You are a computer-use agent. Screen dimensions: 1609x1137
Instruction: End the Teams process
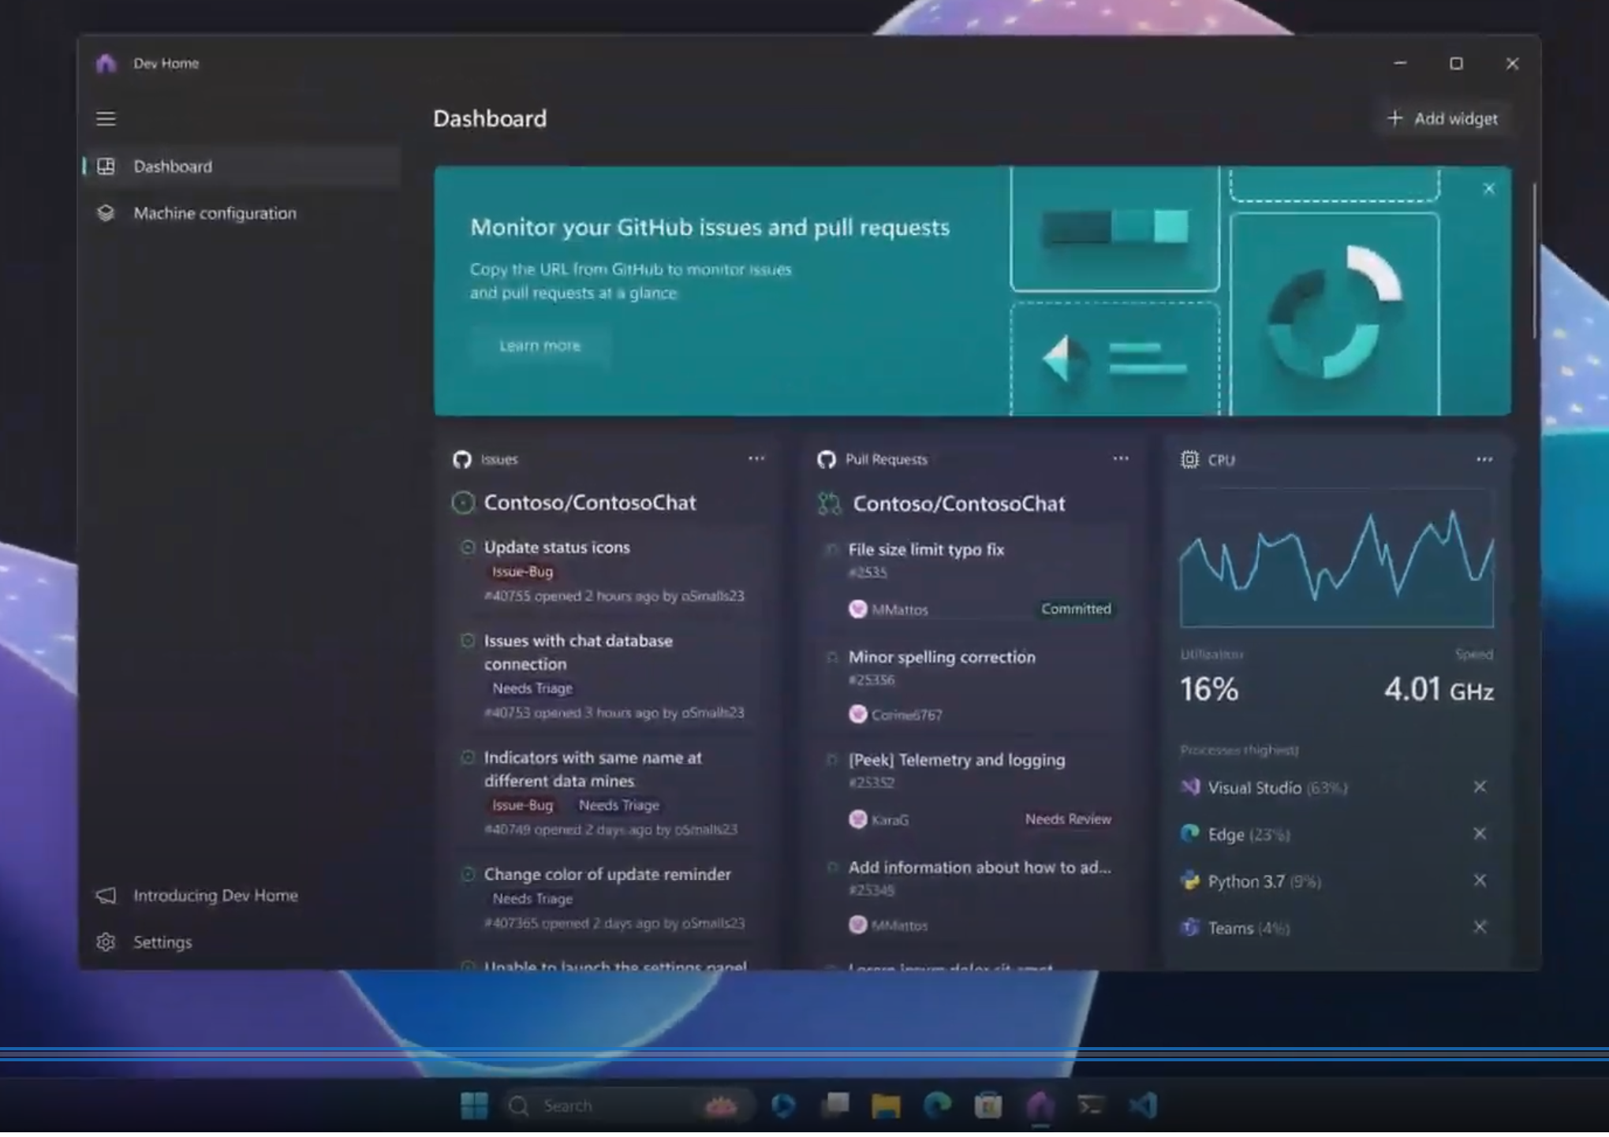pyautogui.click(x=1480, y=927)
